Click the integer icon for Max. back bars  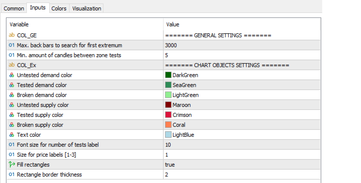[x=11, y=45]
